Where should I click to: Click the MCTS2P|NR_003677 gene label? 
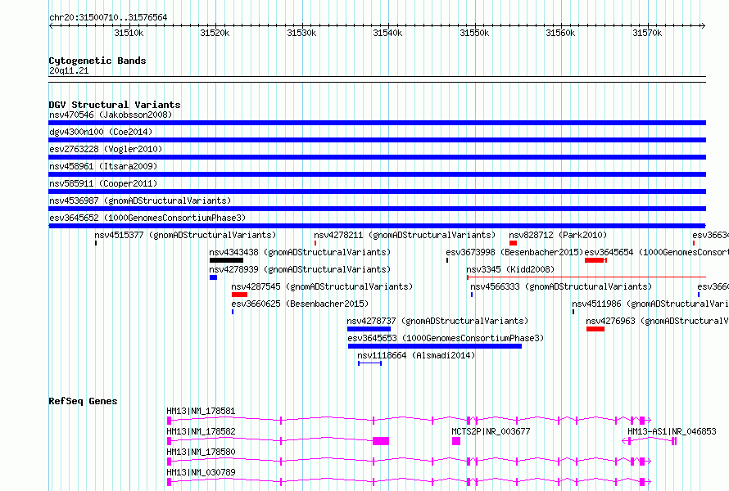click(x=491, y=431)
